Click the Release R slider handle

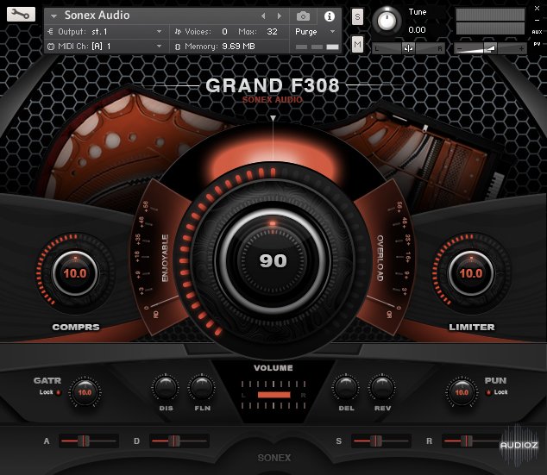(467, 441)
